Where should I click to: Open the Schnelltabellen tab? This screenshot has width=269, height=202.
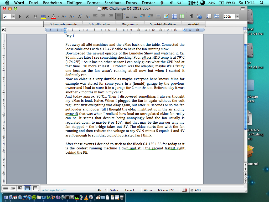99,24
